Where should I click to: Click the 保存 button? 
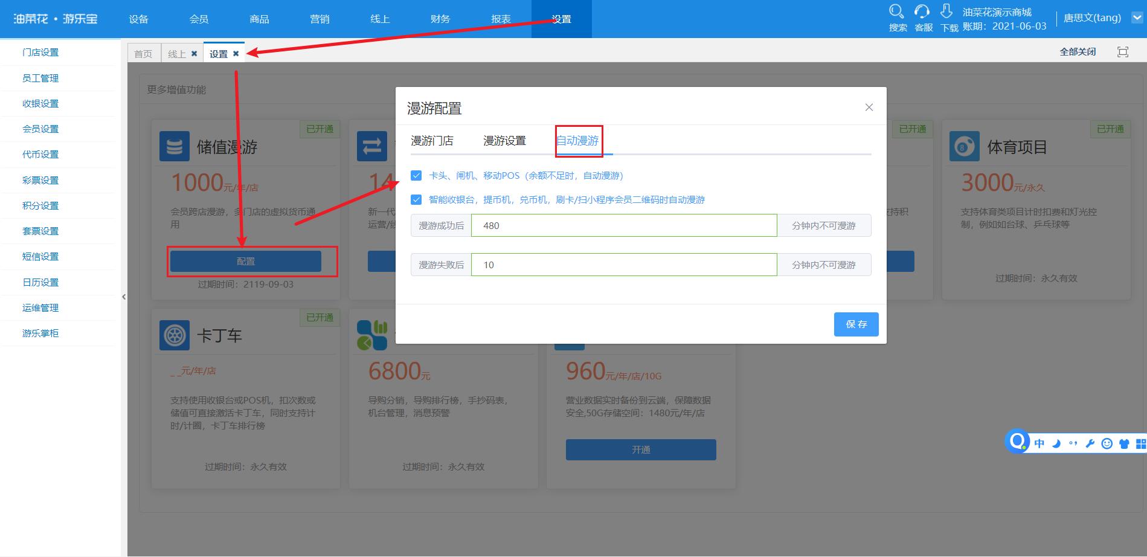tap(856, 324)
